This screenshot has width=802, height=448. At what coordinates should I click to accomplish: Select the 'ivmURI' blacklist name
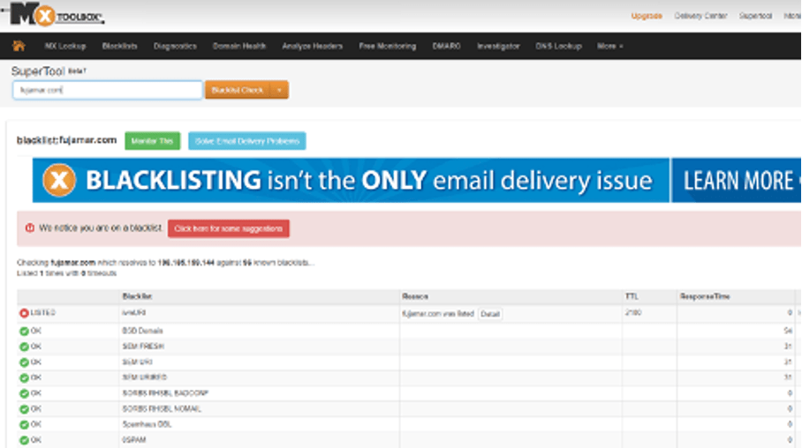[134, 312]
